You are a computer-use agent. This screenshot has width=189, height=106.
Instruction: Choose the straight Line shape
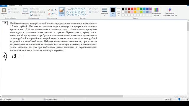[68, 9]
